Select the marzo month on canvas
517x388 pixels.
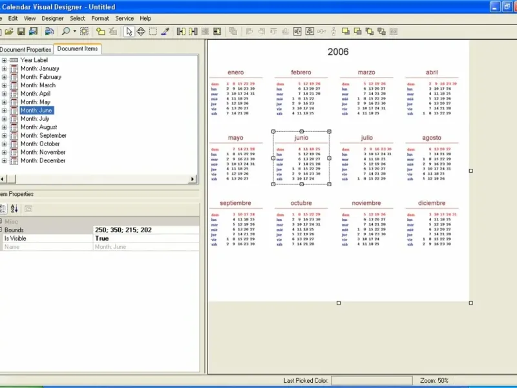pos(366,92)
